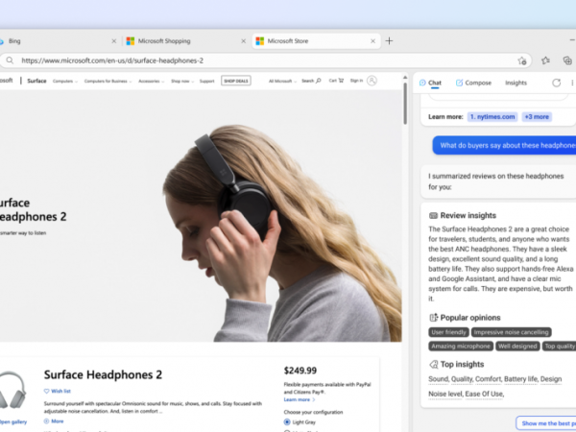Screen dimensions: 576x432
Task: Click the Sign in avatar icon
Action: [372, 81]
